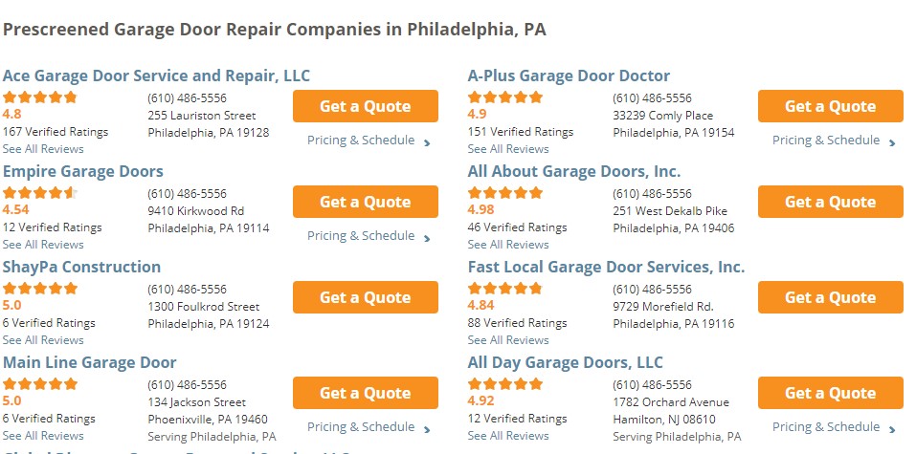Click Ace Garage Door's five-star rating icons
Screen dimensions: 916x454
click(x=40, y=97)
